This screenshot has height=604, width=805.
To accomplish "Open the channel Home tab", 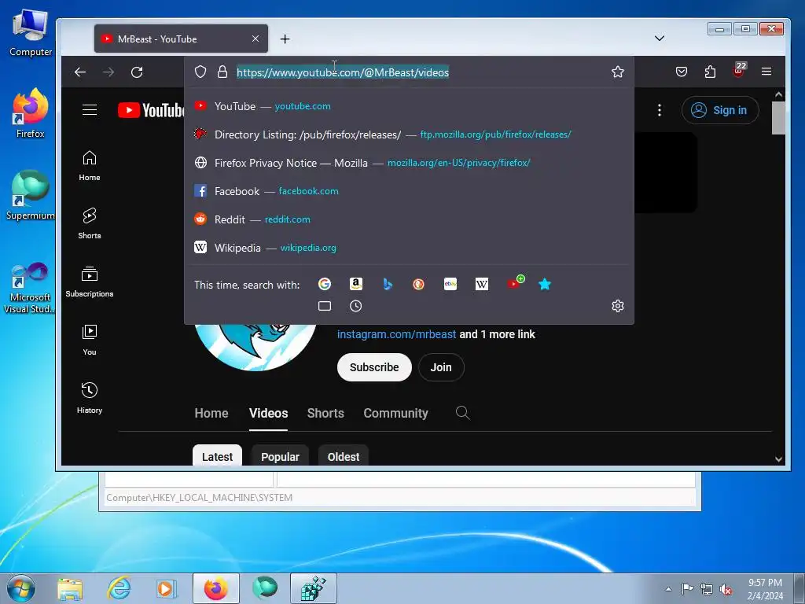I will coord(211,413).
